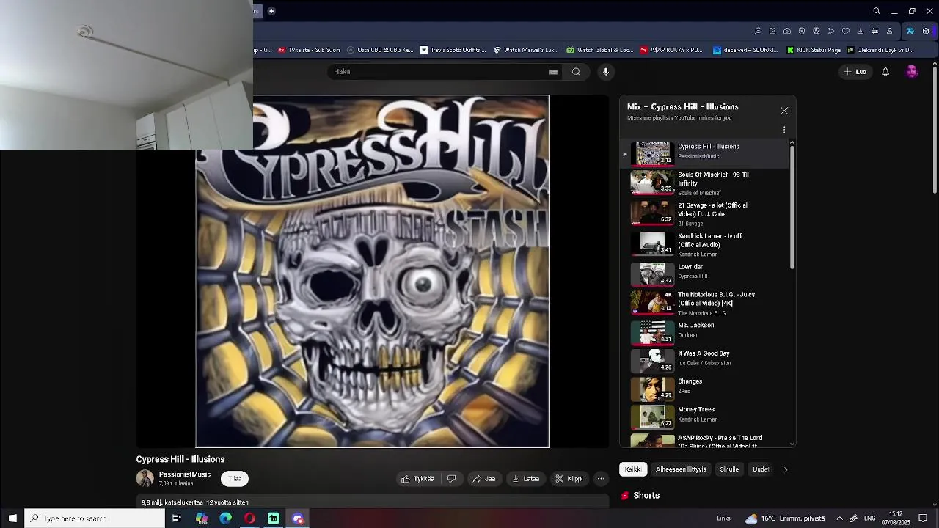Click the edit note icon in address bar
Viewport: 939px width, 528px height.
pos(772,31)
